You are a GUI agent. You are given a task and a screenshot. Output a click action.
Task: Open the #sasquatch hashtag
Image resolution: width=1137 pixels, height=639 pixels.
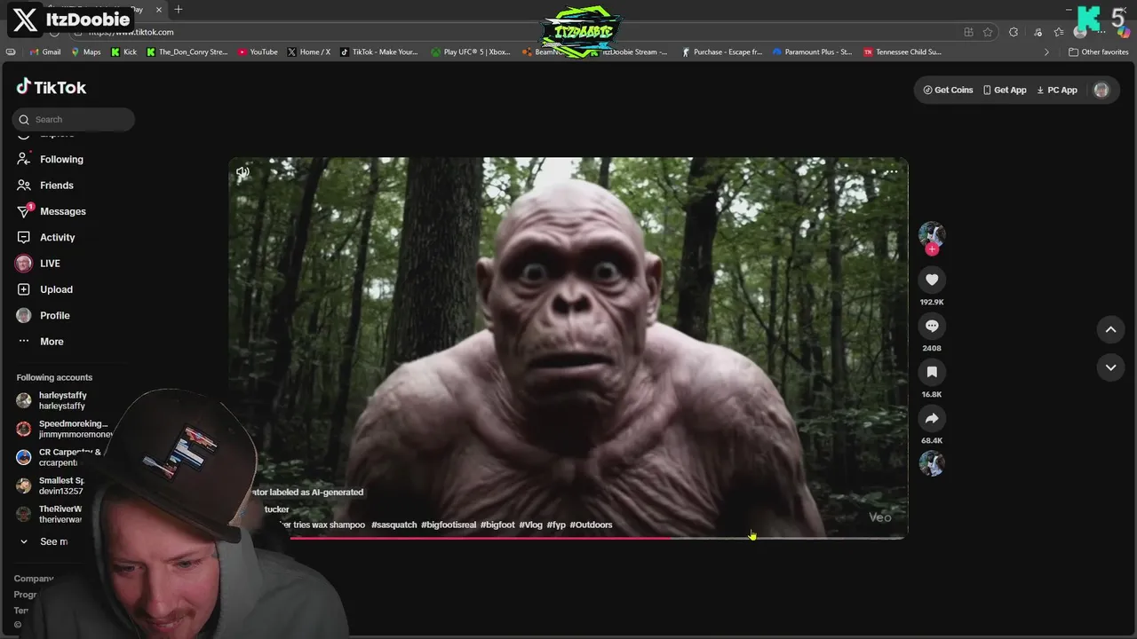(x=394, y=525)
